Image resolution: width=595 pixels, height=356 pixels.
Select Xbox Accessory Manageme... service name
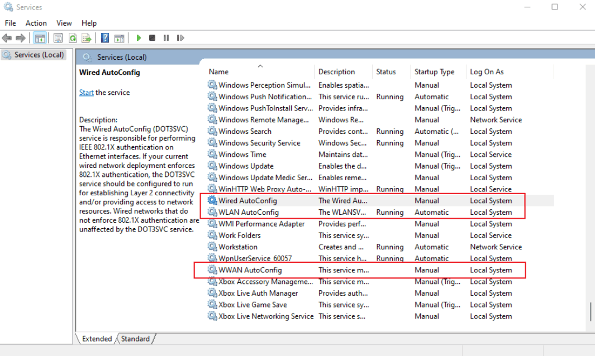click(x=265, y=282)
